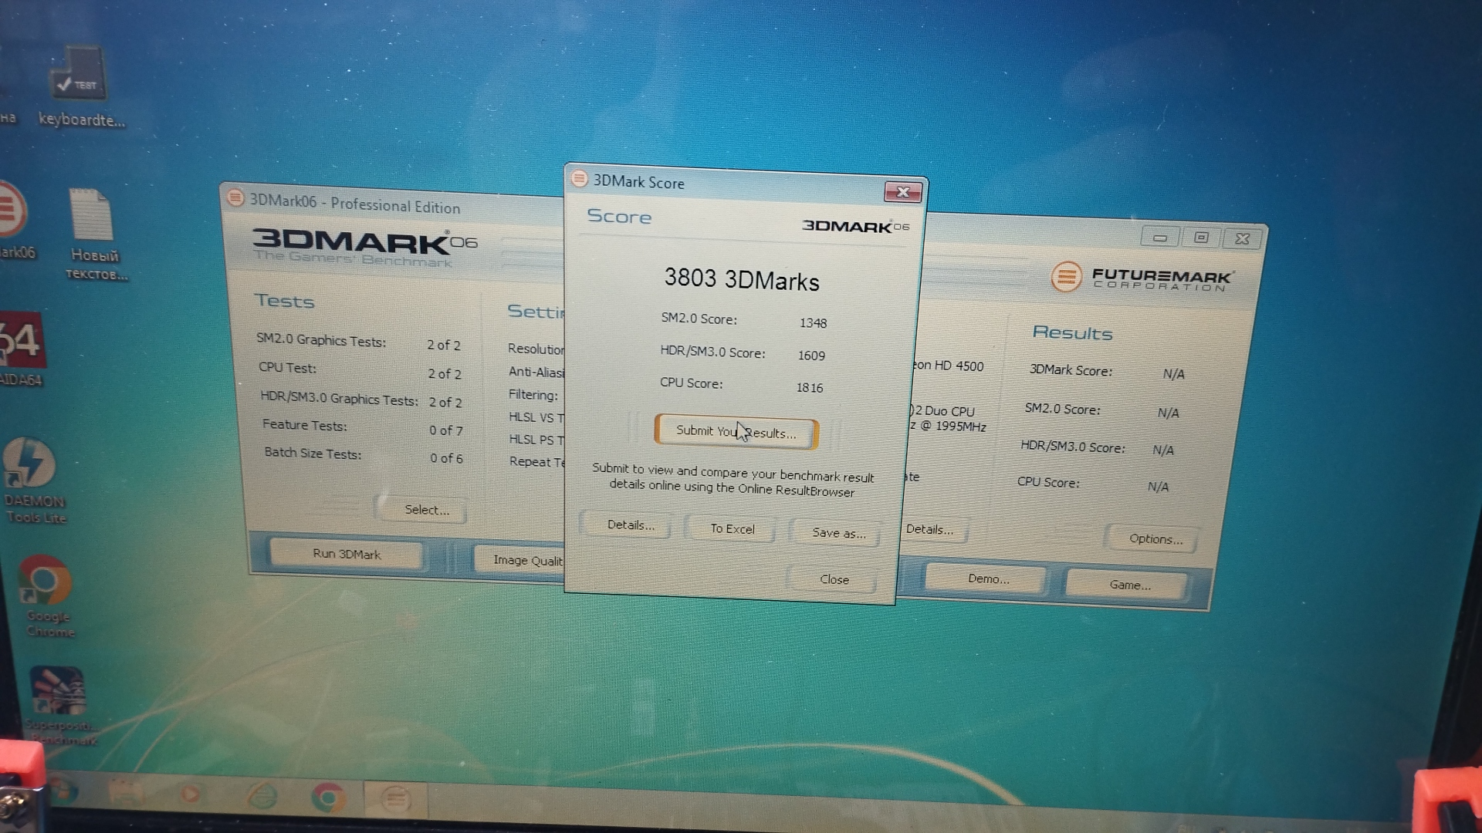Click Batch Size Tests 0 of 6
Image resolution: width=1482 pixels, height=833 pixels.
[x=364, y=455]
